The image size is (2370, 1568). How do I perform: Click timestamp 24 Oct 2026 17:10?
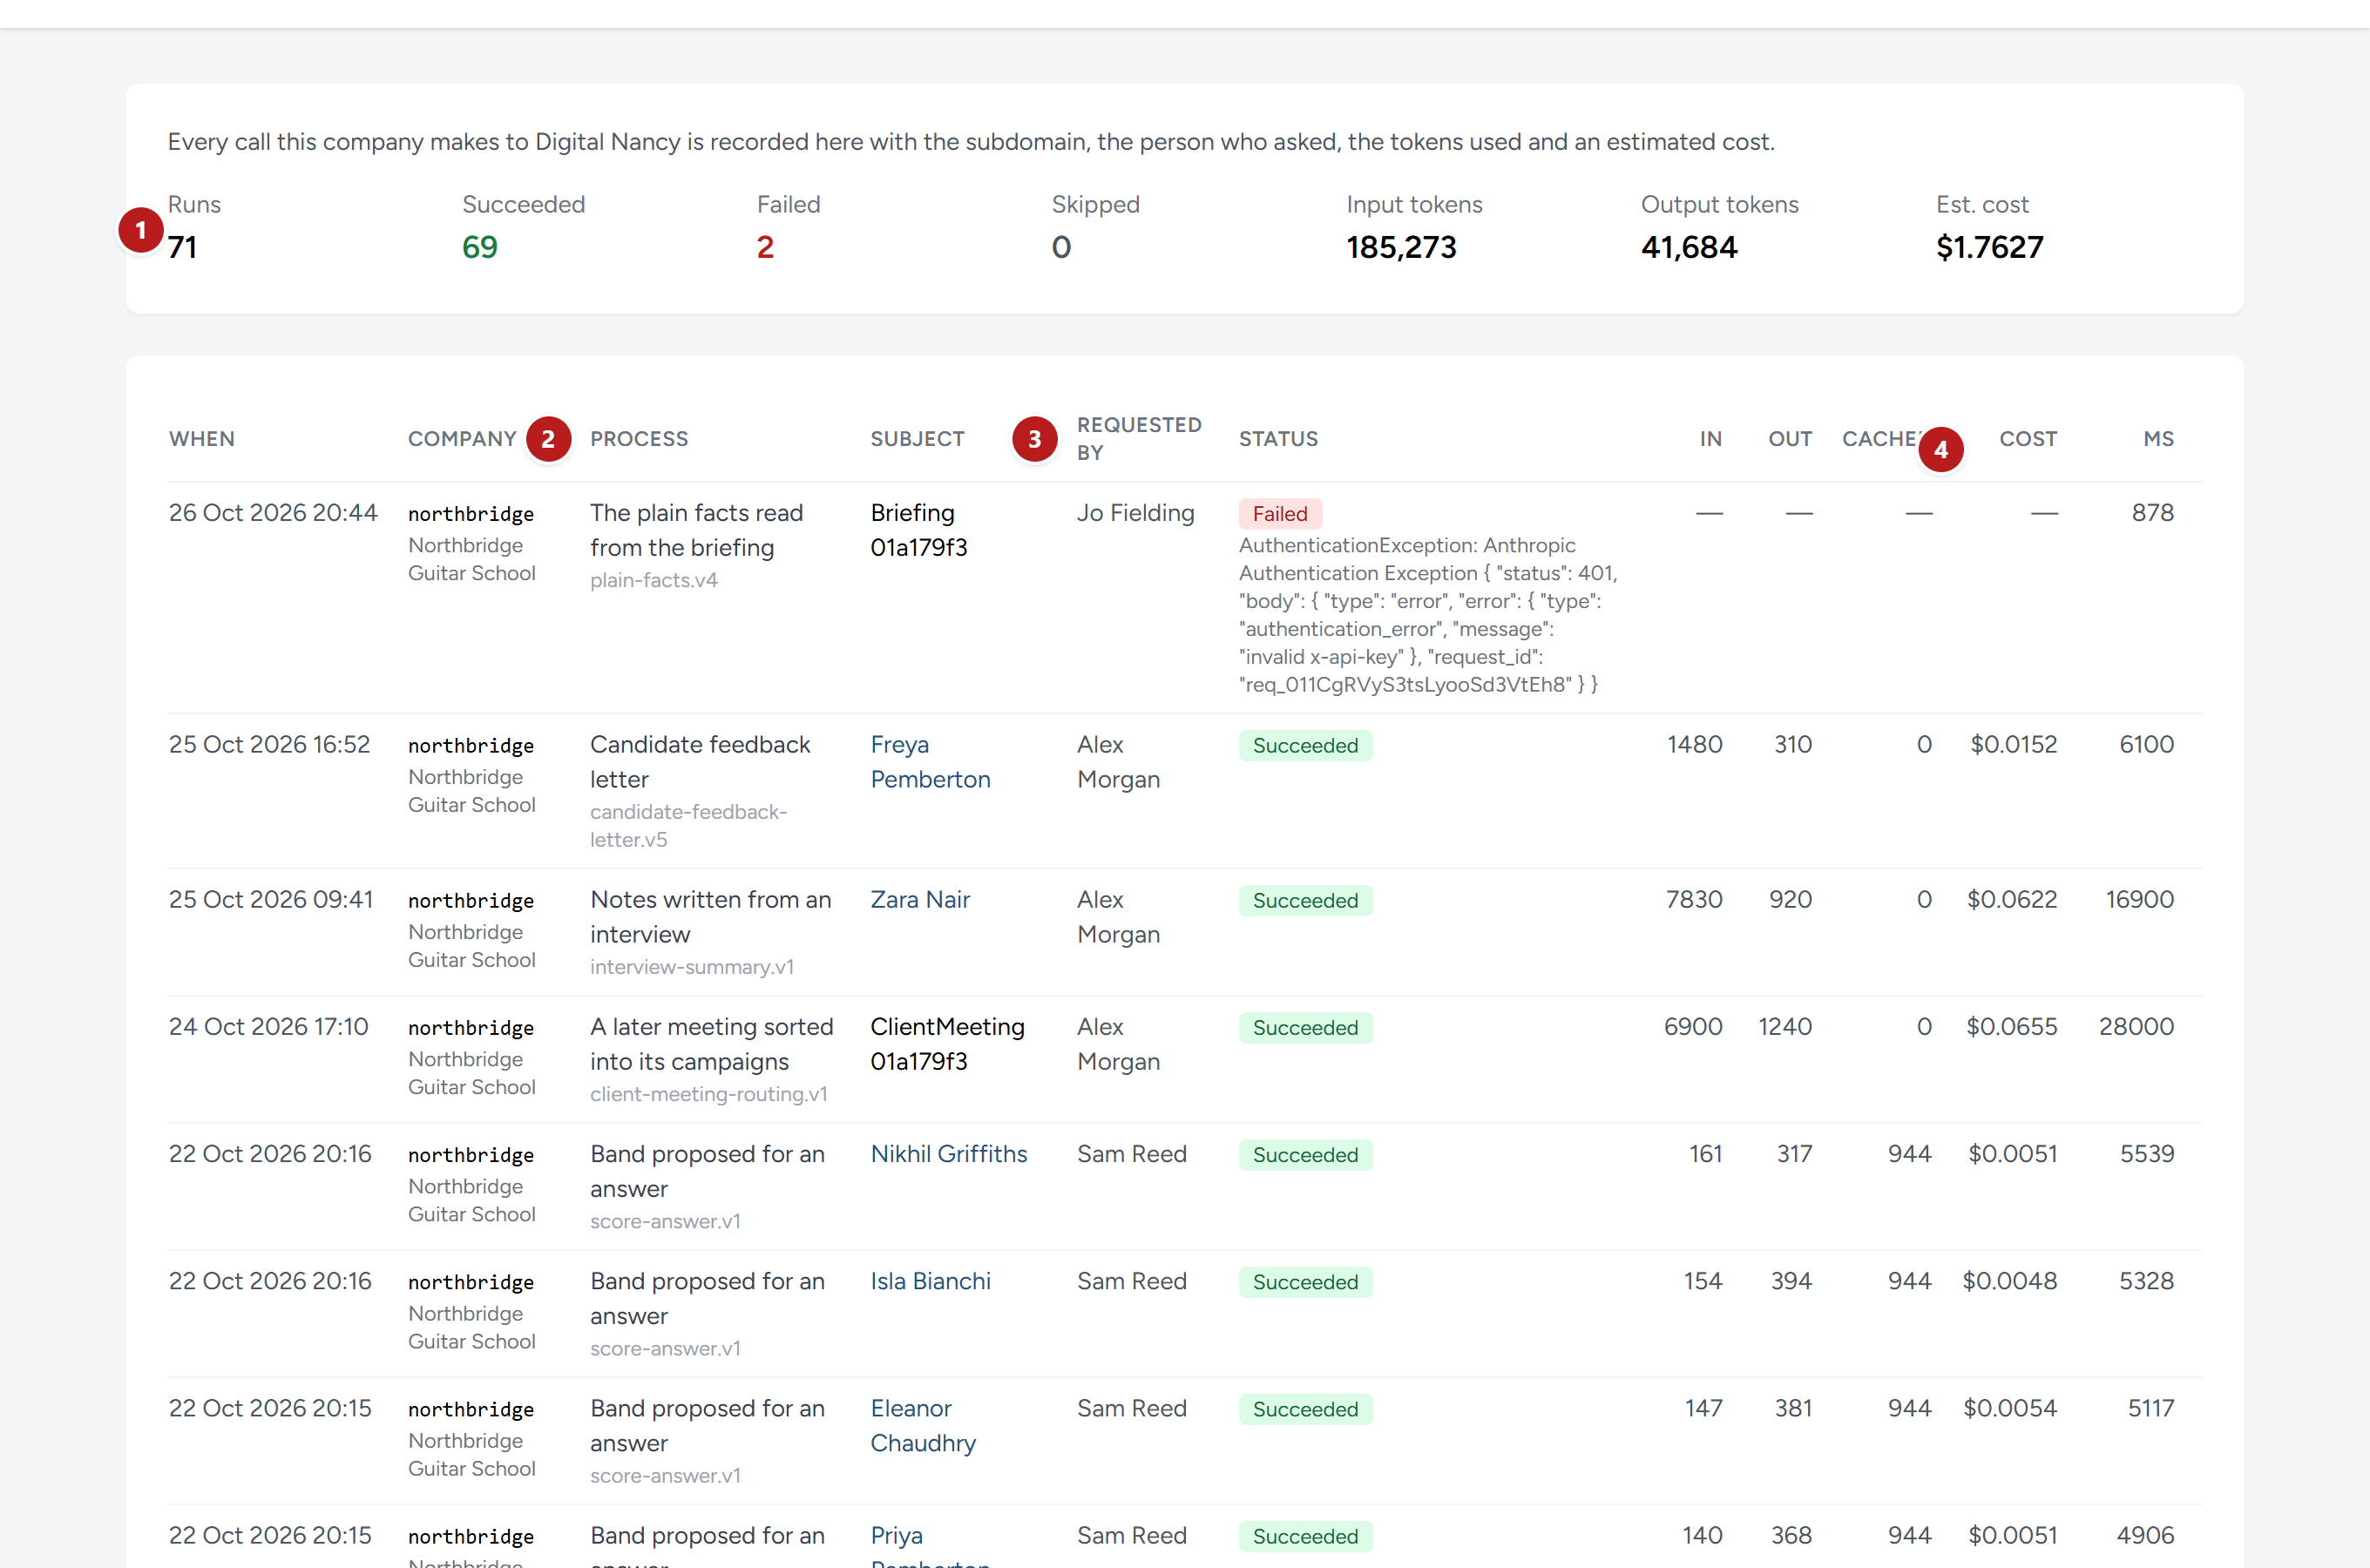(x=268, y=1027)
